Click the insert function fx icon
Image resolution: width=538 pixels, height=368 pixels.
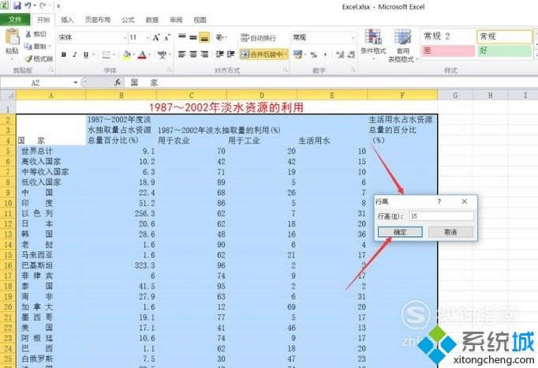pyautogui.click(x=118, y=82)
